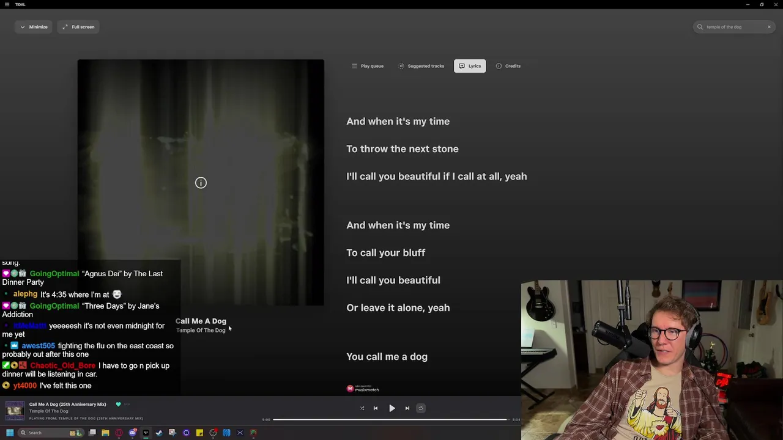This screenshot has height=440, width=783.
Task: Click chat username 'yt4000'
Action: (x=25, y=386)
